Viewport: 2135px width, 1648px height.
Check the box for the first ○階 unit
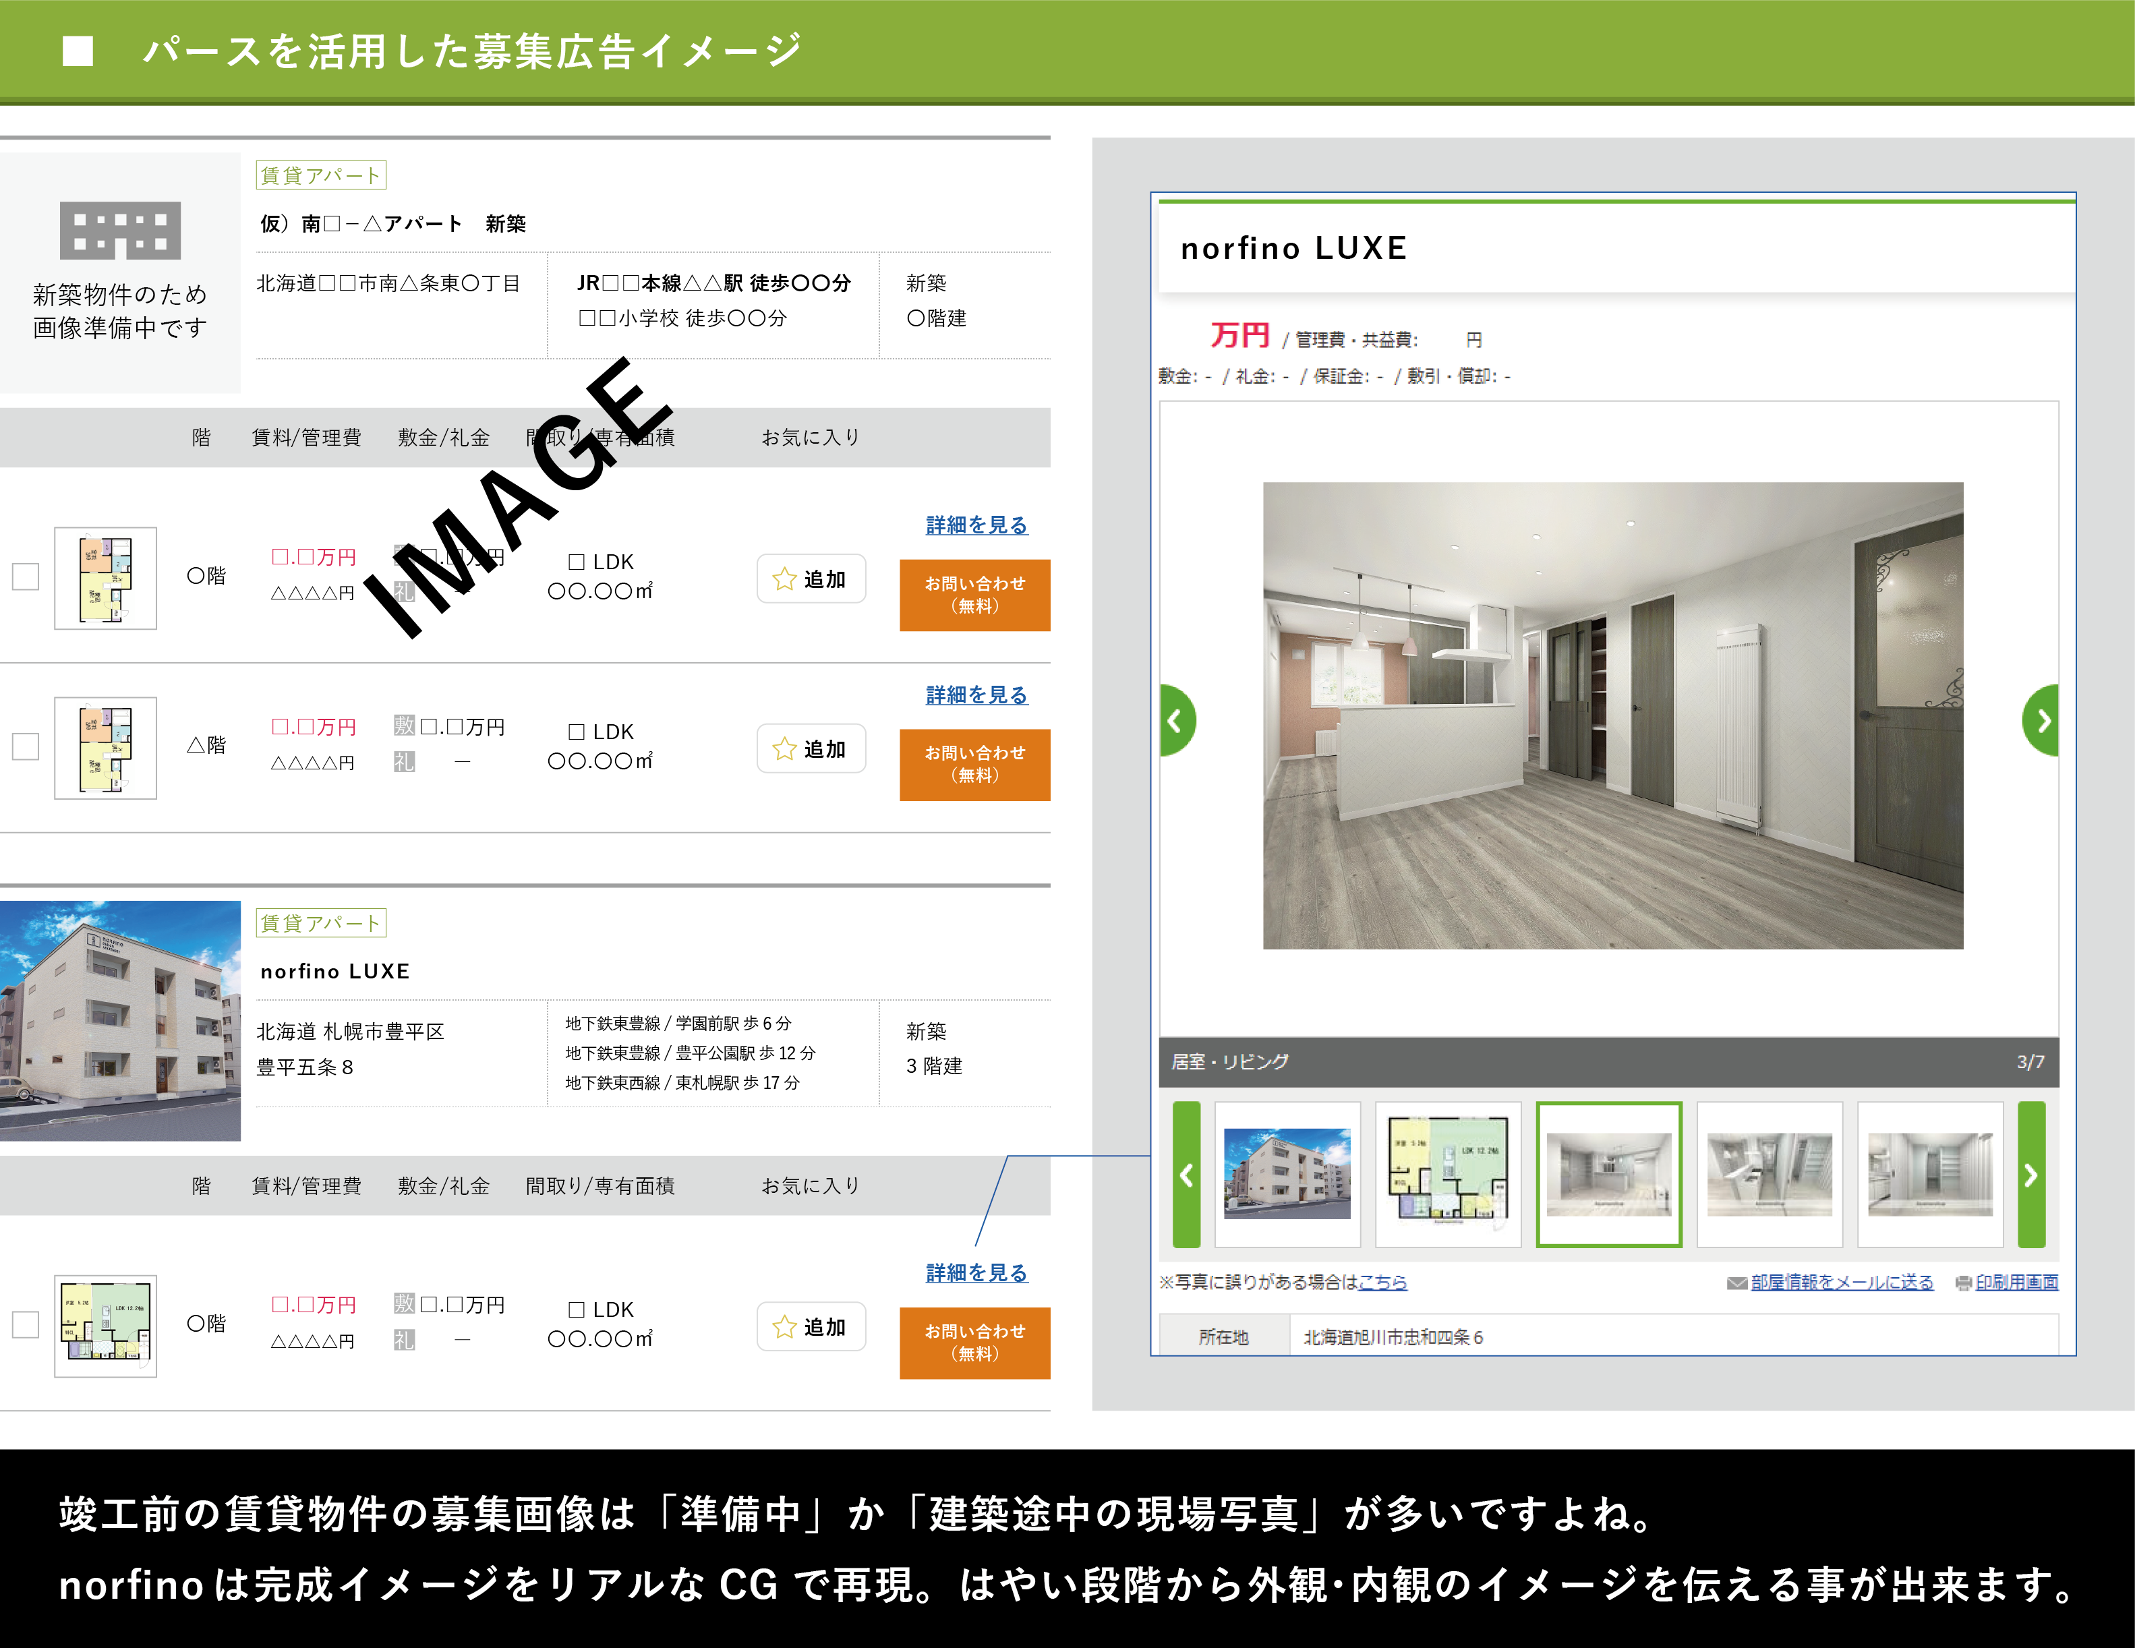(x=26, y=577)
